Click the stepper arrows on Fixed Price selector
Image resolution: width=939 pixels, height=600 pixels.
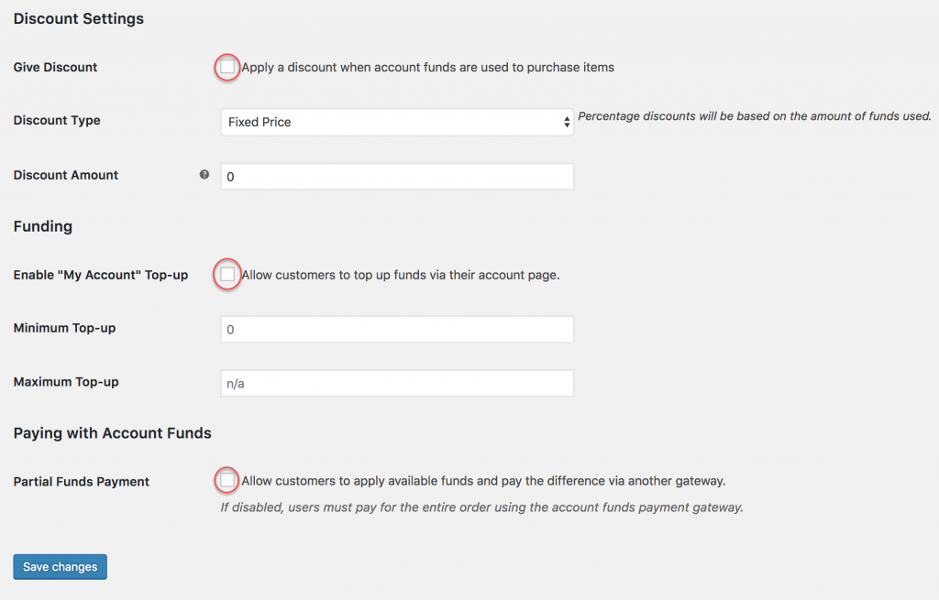pos(568,120)
